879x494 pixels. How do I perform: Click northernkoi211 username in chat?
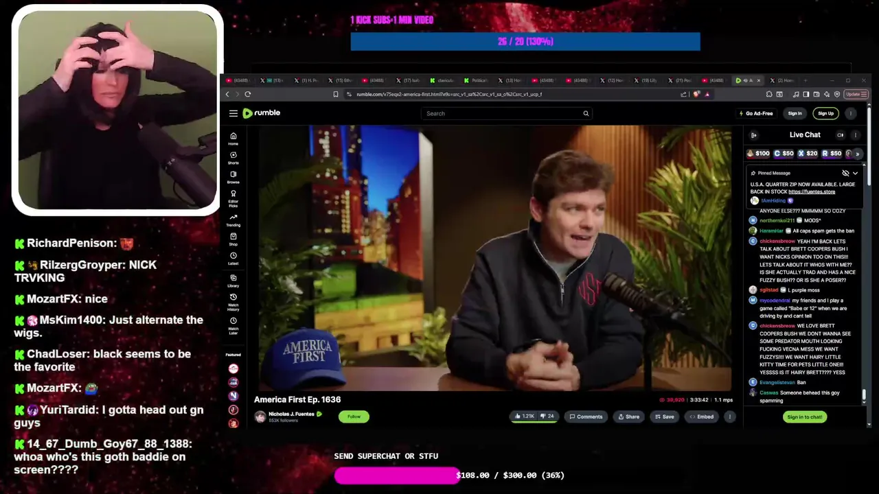777,220
